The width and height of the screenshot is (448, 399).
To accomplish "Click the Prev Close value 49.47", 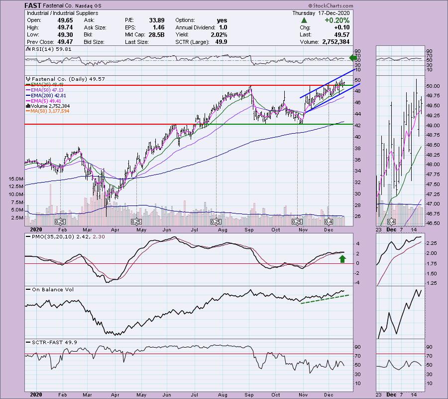I will (65, 42).
